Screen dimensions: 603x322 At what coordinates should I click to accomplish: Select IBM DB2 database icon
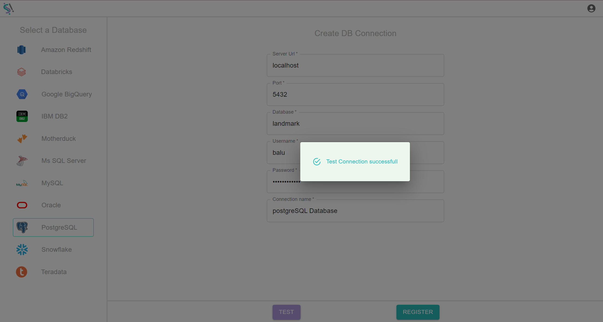pos(22,116)
